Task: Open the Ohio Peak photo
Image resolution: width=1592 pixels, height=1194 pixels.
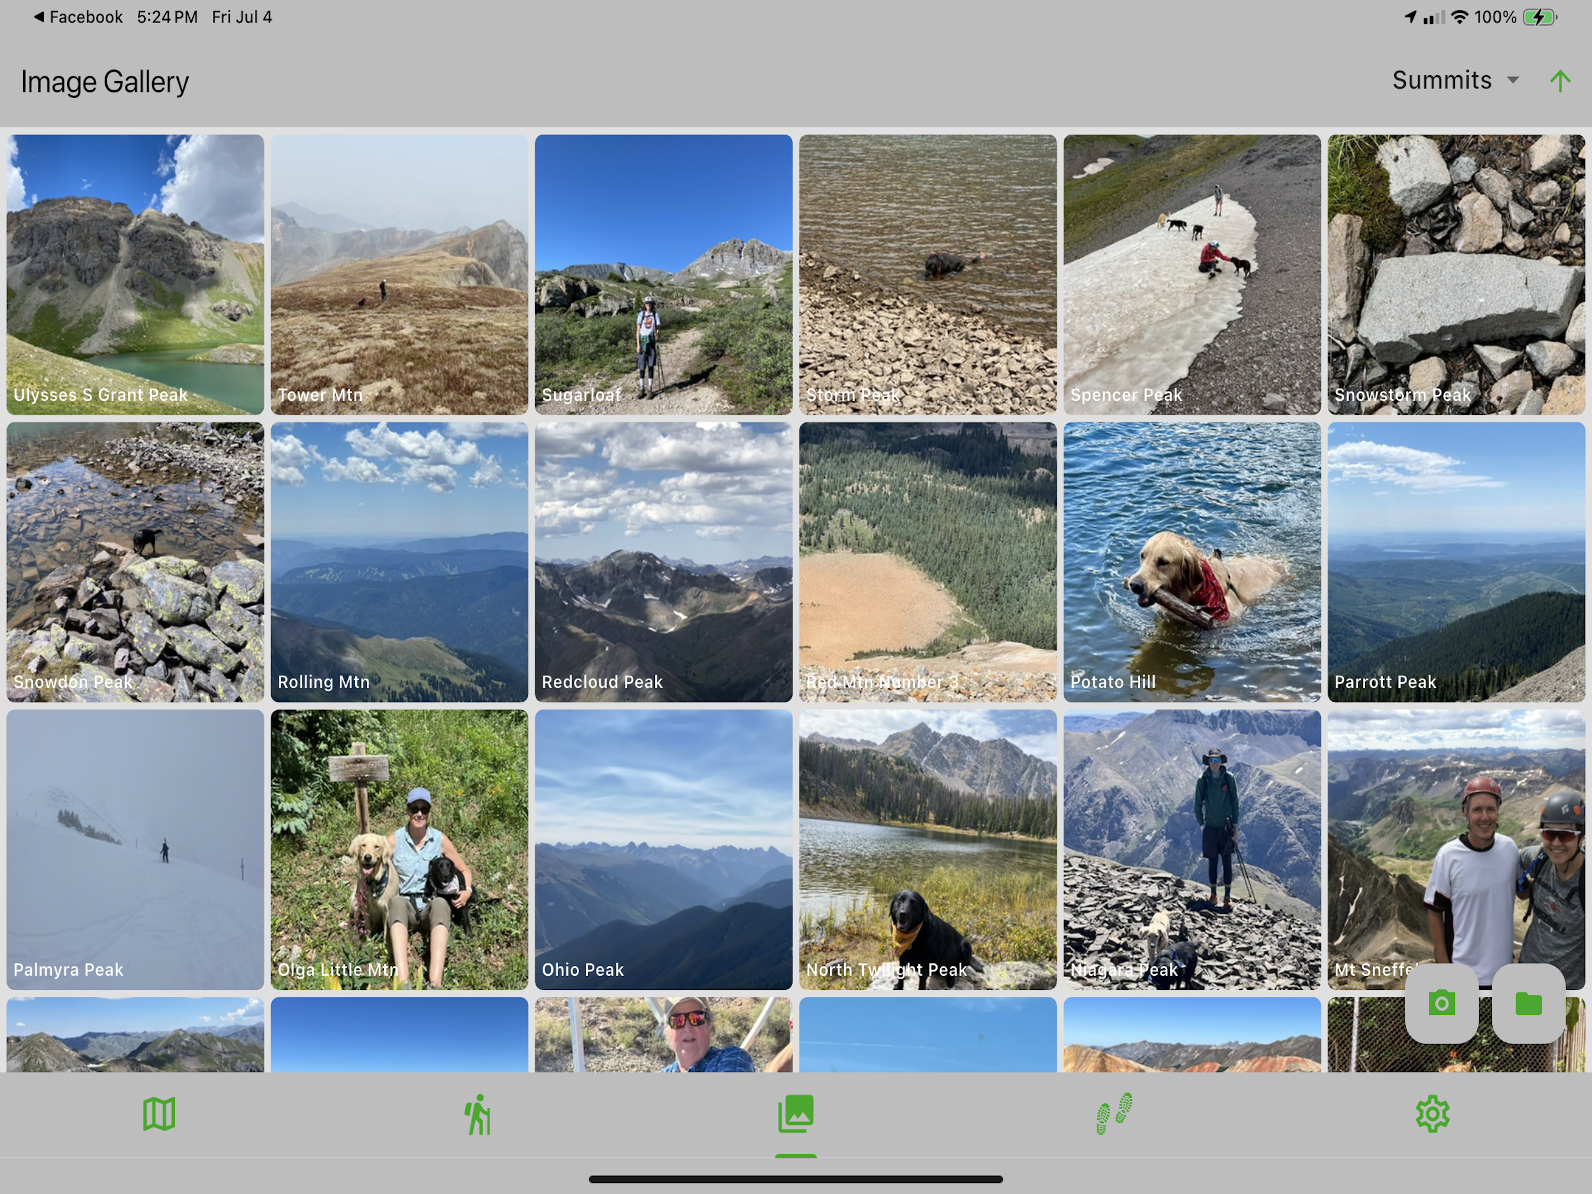Action: tap(664, 849)
